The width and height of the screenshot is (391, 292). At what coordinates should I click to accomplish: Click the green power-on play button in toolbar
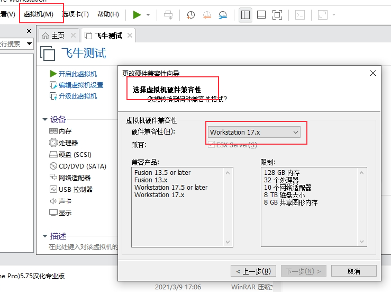coord(137,15)
